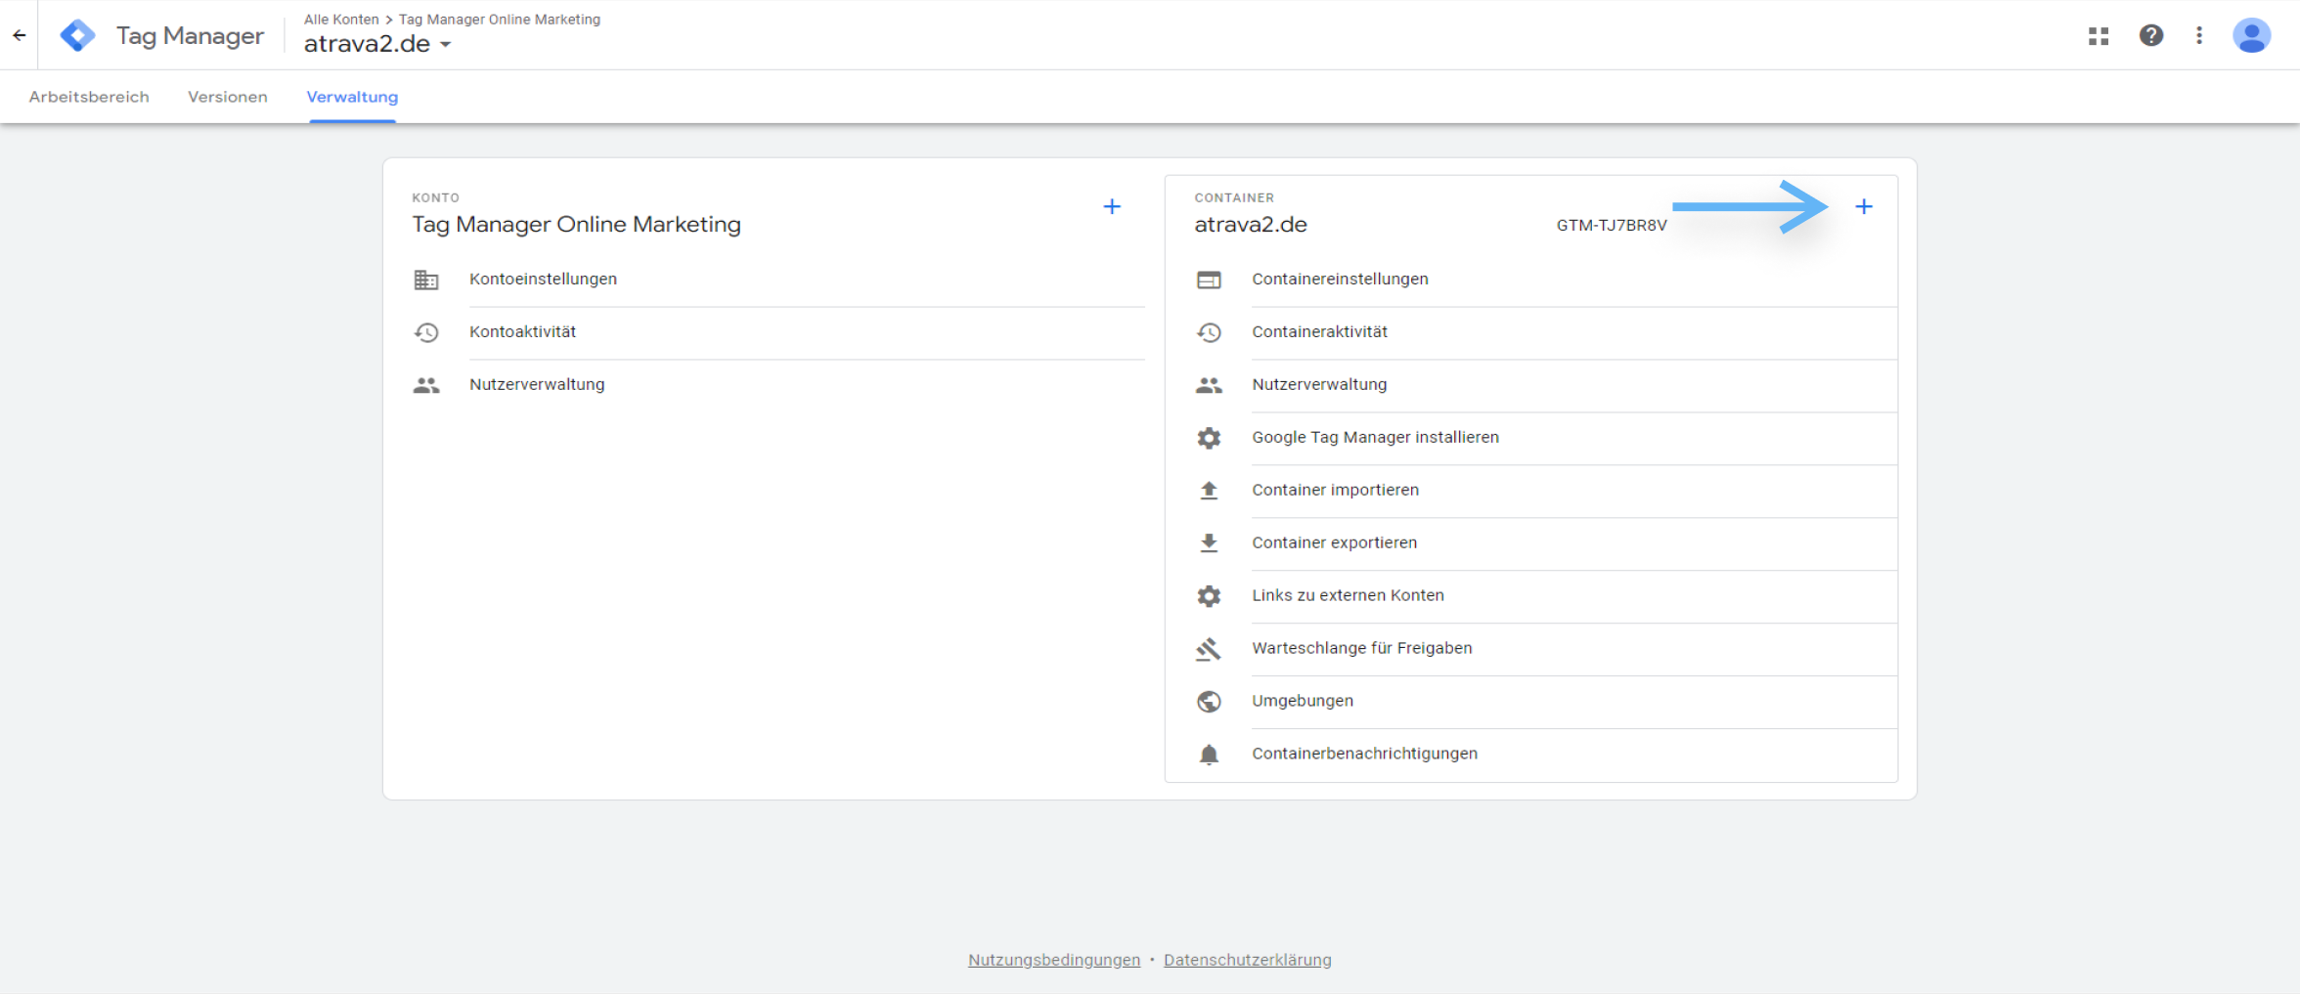The image size is (2300, 994).
Task: Open Google Tag Manager installieren gear icon
Action: click(x=1210, y=437)
